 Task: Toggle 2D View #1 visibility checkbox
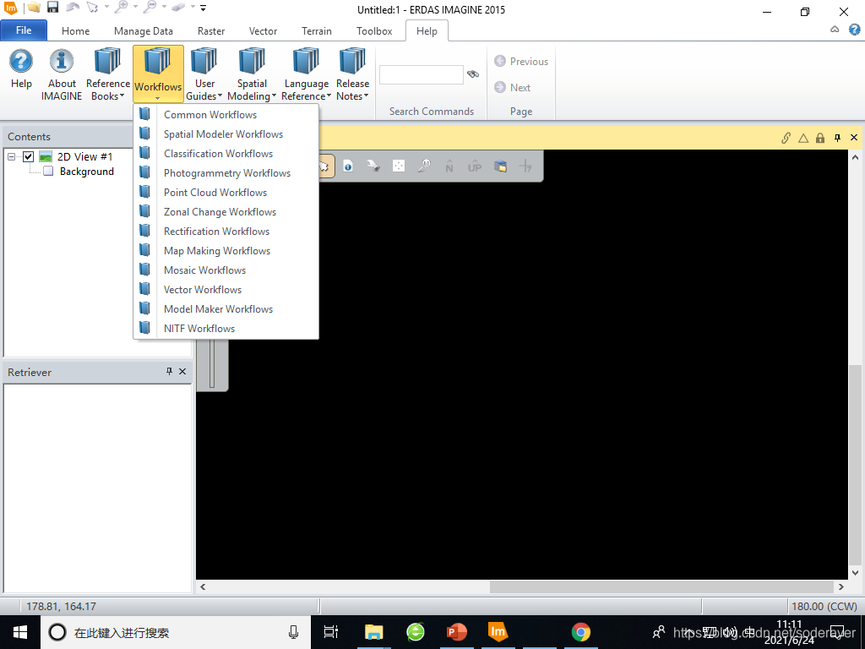(28, 156)
